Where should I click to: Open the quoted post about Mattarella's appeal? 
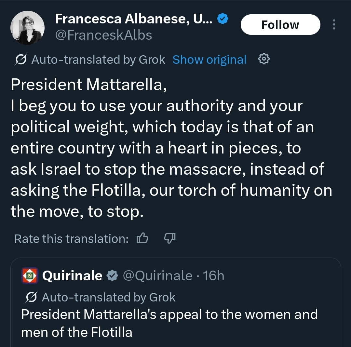pyautogui.click(x=169, y=323)
